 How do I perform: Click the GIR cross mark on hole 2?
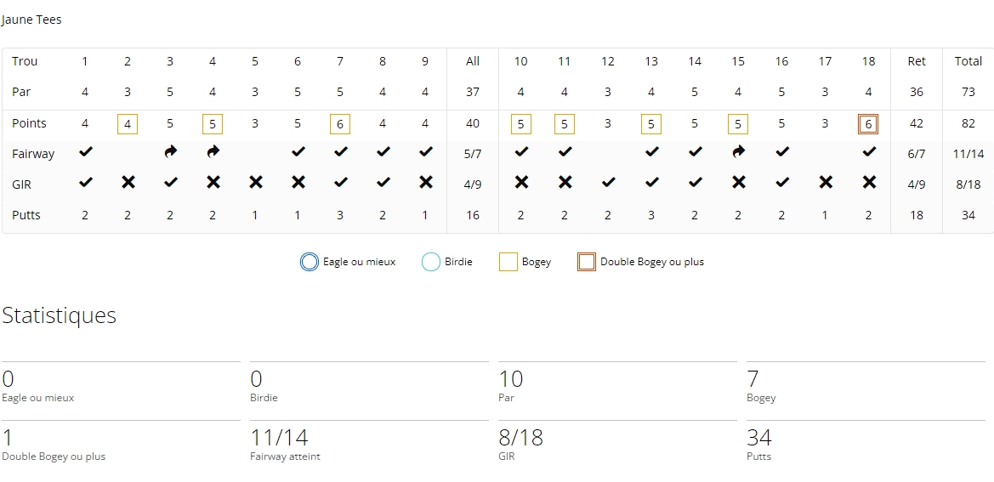128,183
